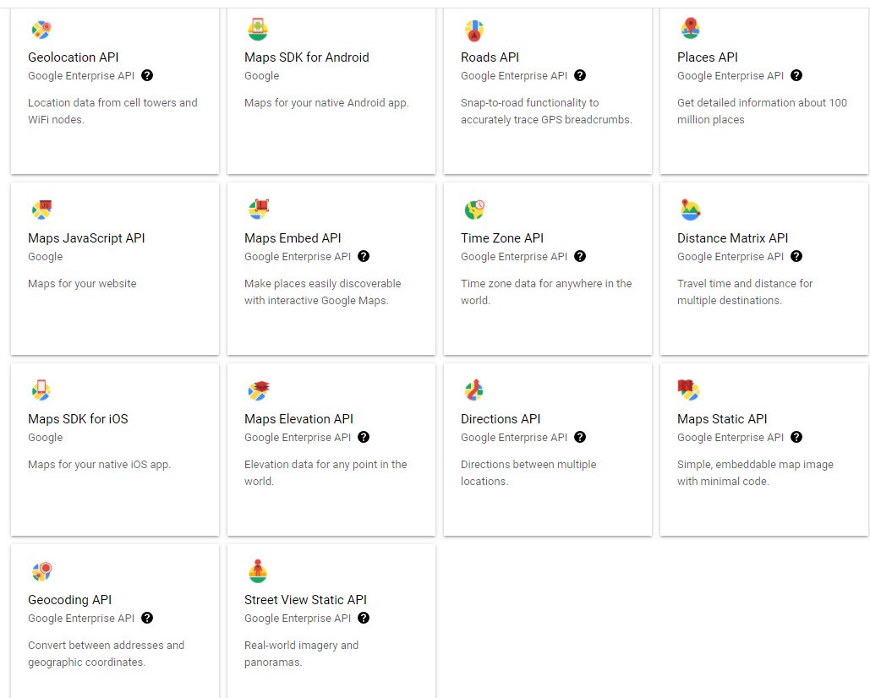Screen dimensions: 870x698
Task: Click help icon under Distance Matrix API
Action: click(x=796, y=256)
